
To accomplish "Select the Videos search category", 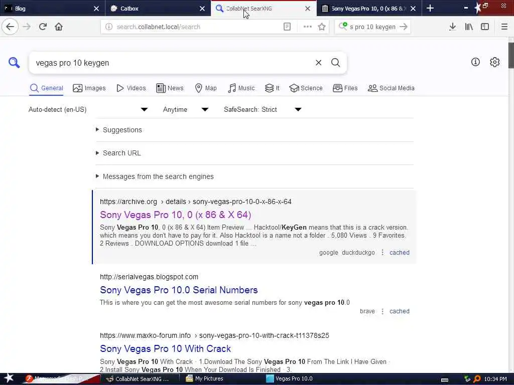I will pos(131,88).
